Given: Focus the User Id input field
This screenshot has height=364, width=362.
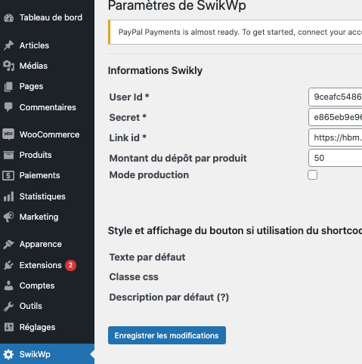Looking at the screenshot, I should [336, 97].
